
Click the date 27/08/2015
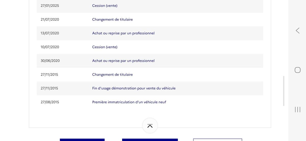[50, 102]
